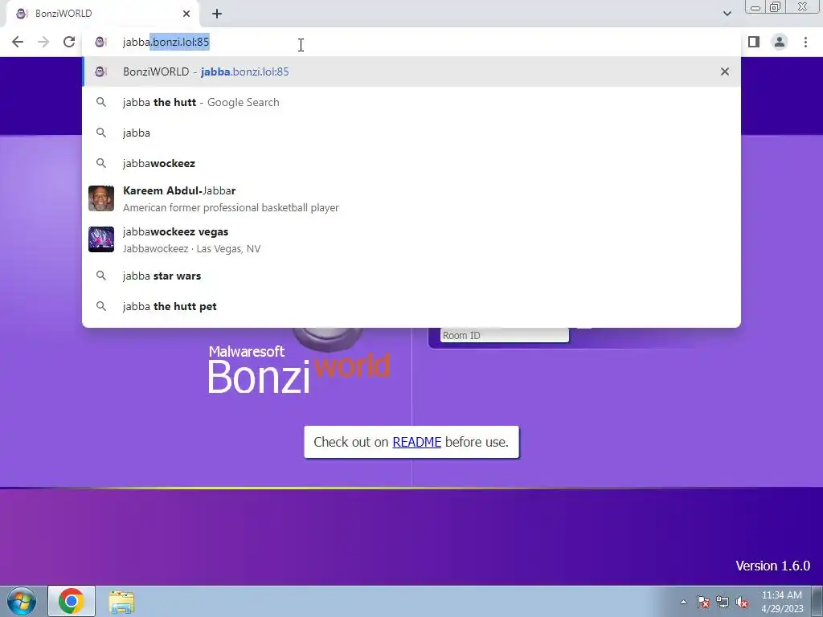This screenshot has height=617, width=823.
Task: Click the jabbawockeez vegas thumbnail image
Action: pyautogui.click(x=101, y=239)
